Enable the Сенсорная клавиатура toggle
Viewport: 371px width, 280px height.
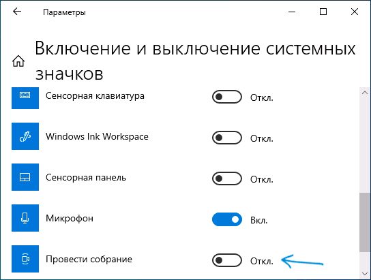(x=227, y=97)
